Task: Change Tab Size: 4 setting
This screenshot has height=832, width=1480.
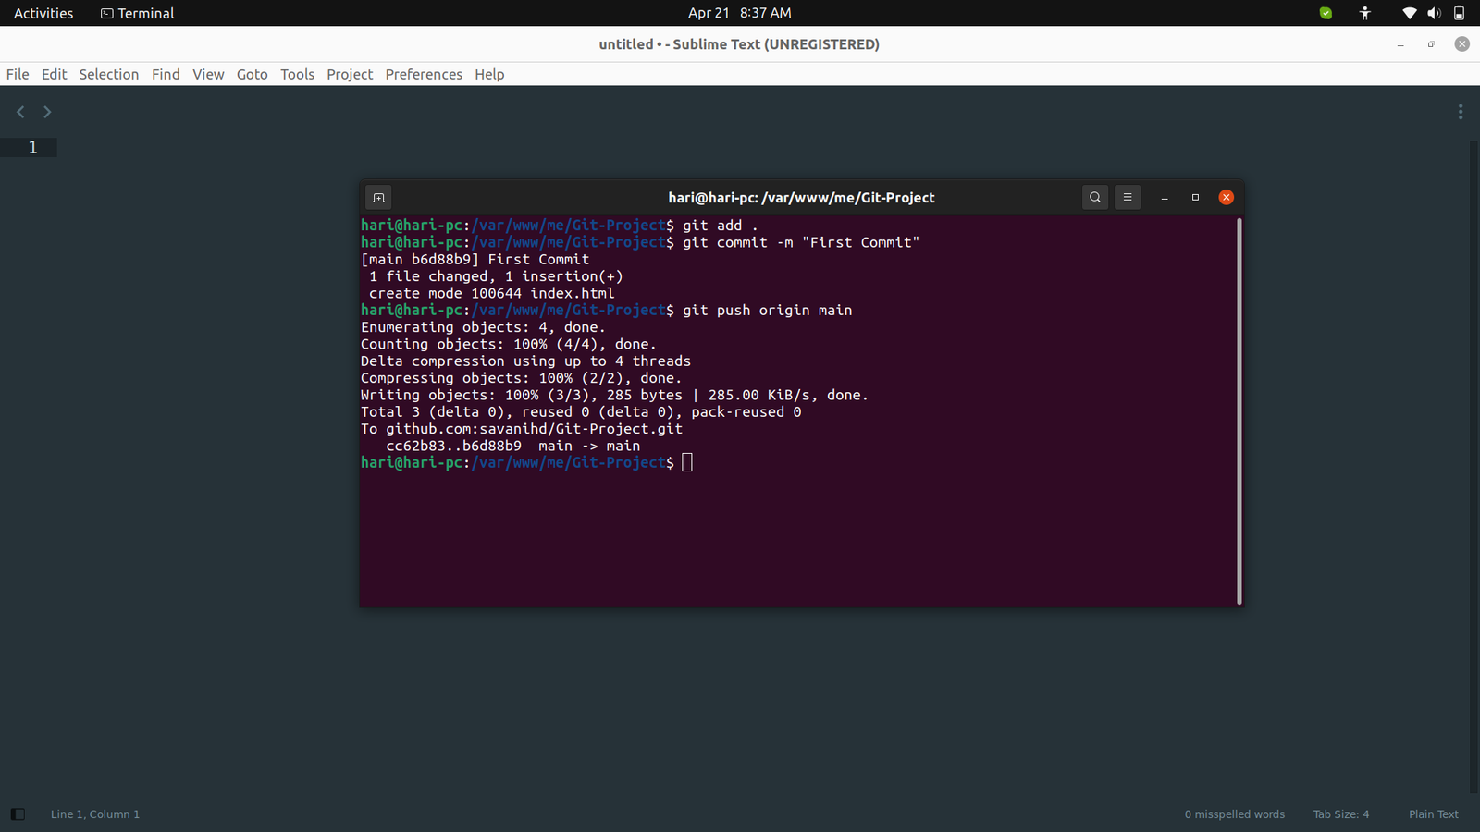Action: coord(1340,814)
